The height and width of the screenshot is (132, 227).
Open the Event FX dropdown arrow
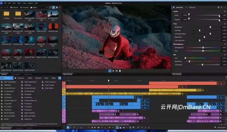point(186,7)
